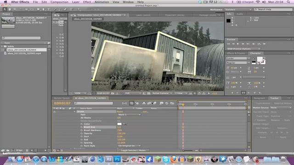The height and width of the screenshot is (165, 294).
Task: Click the RAM Preview button
Action: coord(264,44)
